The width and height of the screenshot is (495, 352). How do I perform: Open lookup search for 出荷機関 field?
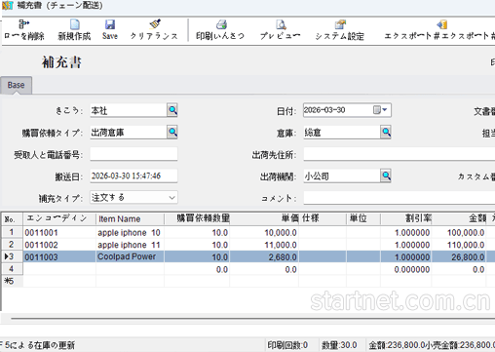tap(386, 176)
